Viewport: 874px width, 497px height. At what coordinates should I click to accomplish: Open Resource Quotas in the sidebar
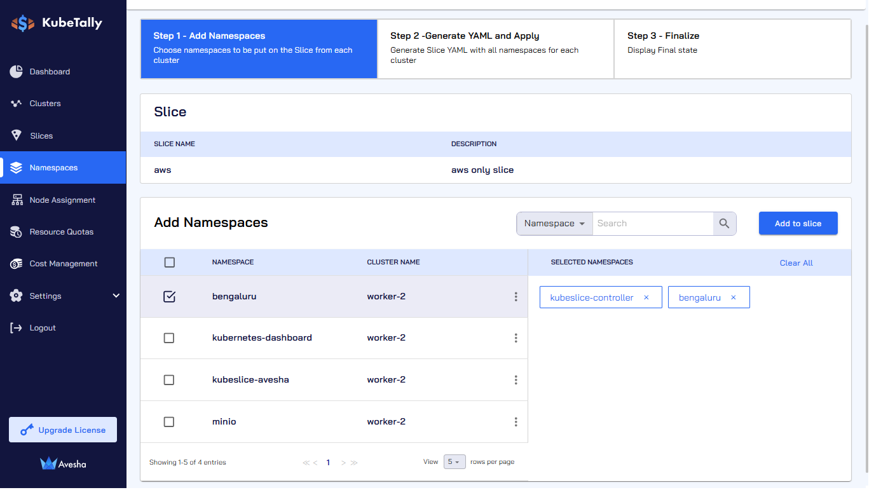(63, 232)
